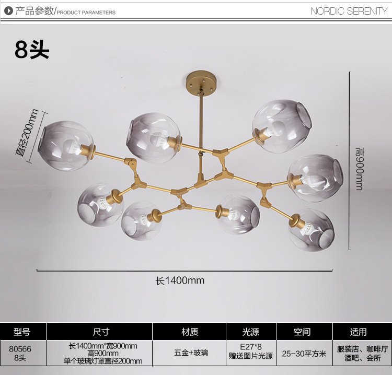
Task: Click the 五金+玻璃 material cell
Action: 190,353
